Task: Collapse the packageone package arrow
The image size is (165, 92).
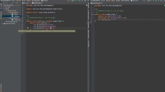Action: click(x=8, y=13)
